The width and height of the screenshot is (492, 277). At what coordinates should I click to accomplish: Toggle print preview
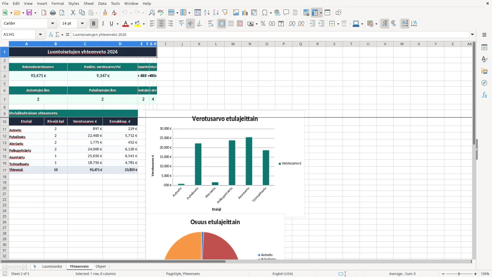[x=62, y=13]
